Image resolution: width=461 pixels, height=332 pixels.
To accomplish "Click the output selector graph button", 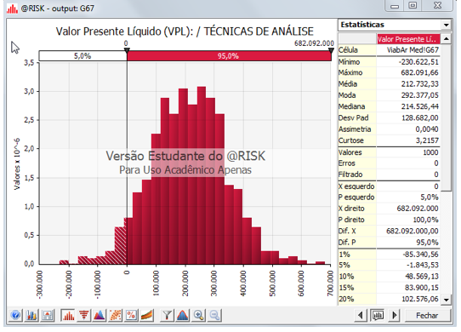I will 378,316.
